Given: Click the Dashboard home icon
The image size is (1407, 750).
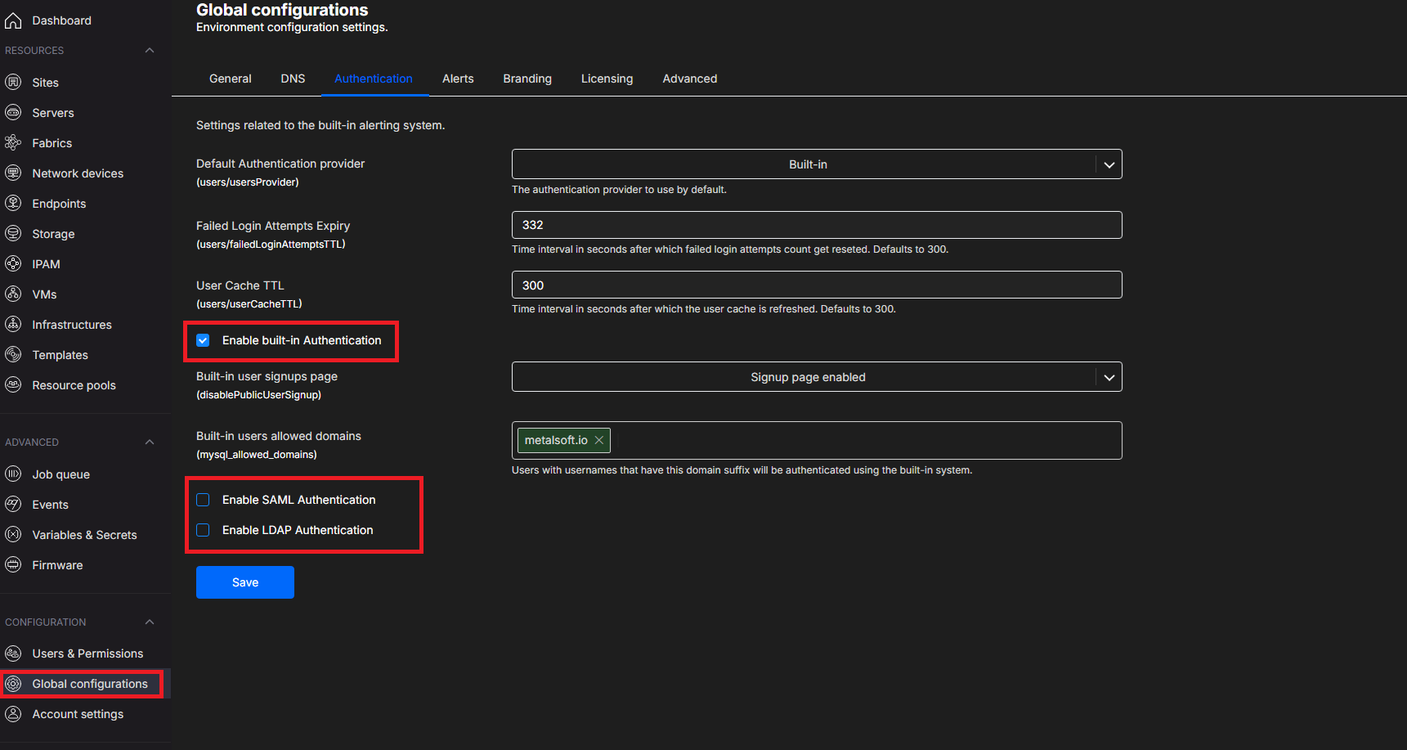Looking at the screenshot, I should 13,20.
